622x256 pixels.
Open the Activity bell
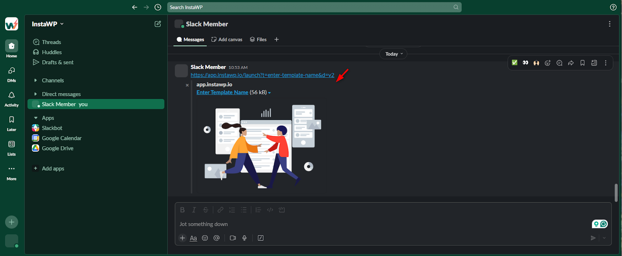coord(12,99)
